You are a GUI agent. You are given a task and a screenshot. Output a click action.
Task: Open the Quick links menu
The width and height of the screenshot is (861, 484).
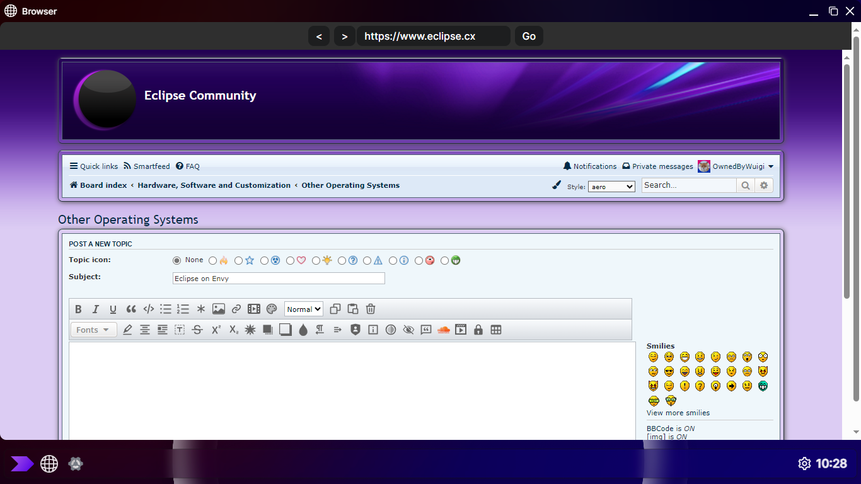point(94,166)
